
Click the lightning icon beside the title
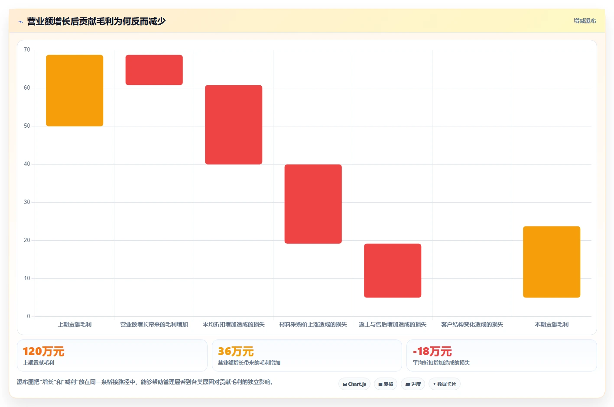20,22
